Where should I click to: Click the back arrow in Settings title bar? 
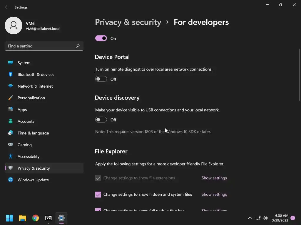tap(7, 7)
